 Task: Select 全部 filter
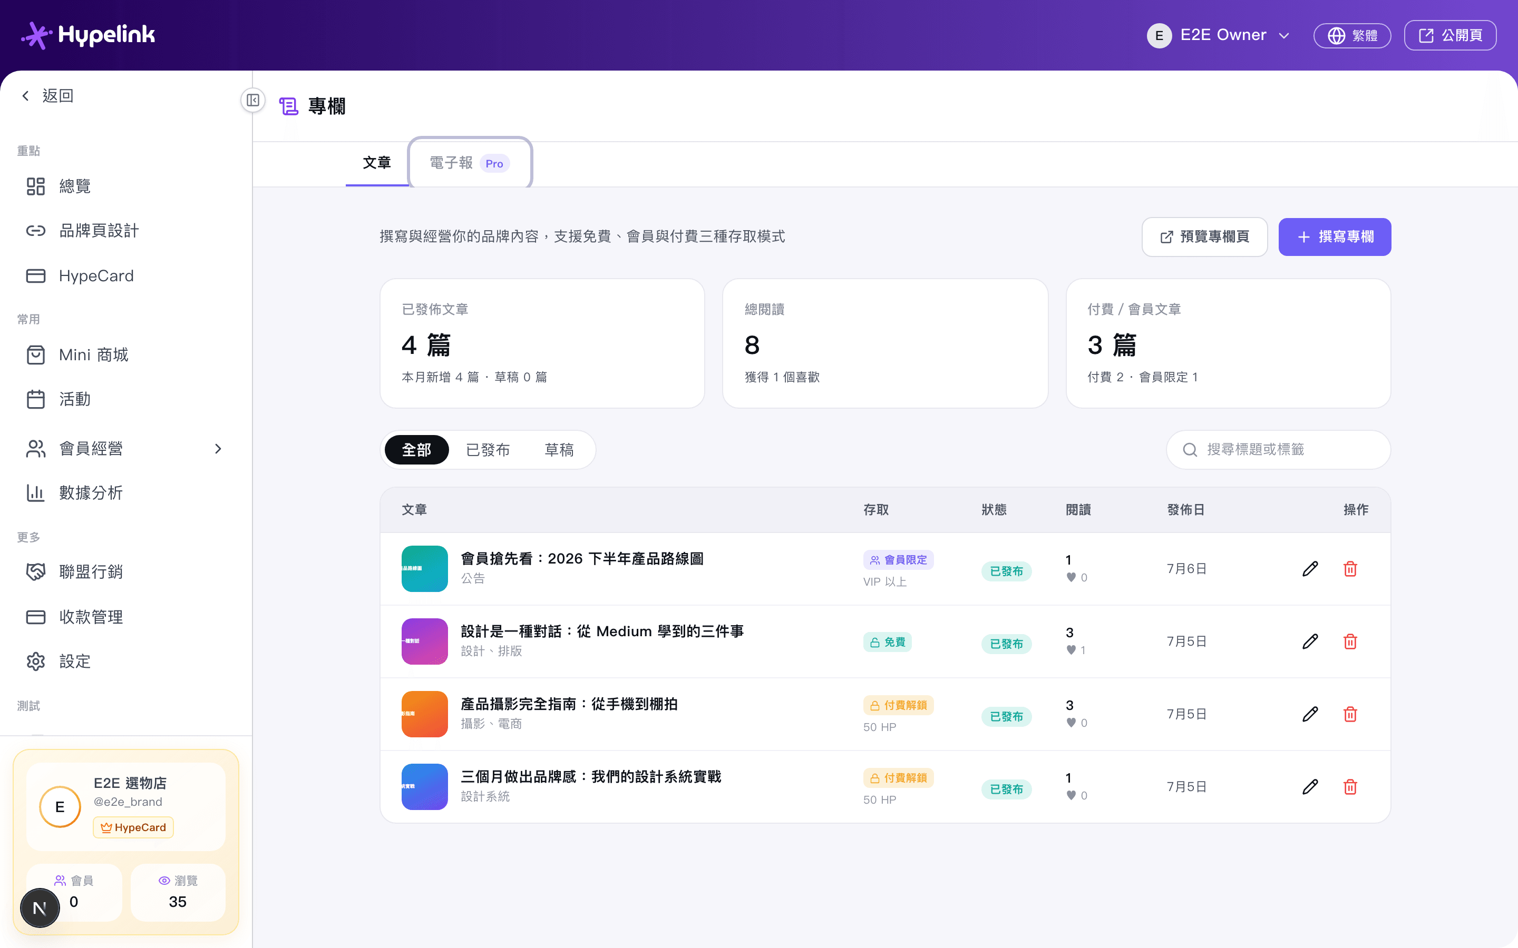(x=416, y=450)
